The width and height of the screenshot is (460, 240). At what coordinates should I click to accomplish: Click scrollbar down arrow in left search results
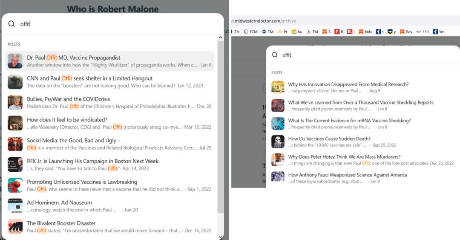coord(220,237)
